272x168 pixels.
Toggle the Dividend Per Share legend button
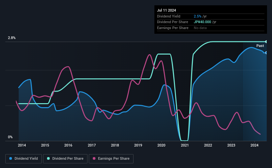click(65, 159)
